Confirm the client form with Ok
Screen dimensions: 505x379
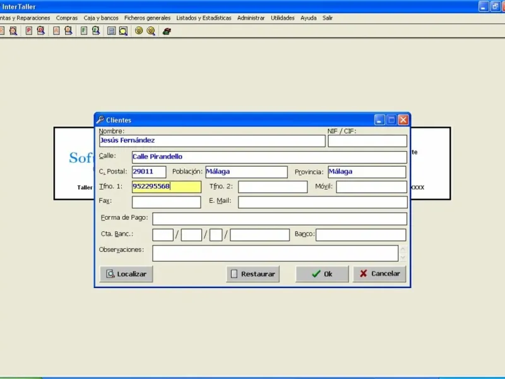322,274
